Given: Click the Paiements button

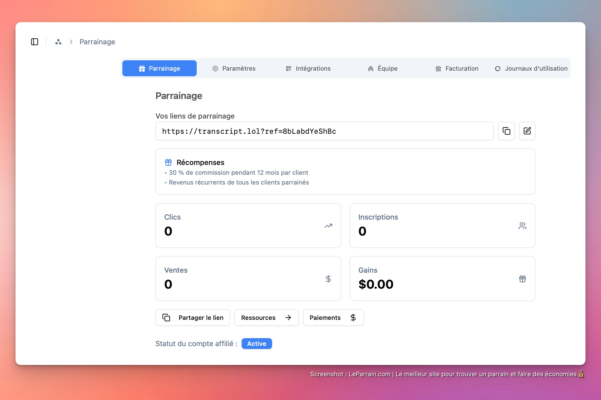Looking at the screenshot, I should pos(333,318).
